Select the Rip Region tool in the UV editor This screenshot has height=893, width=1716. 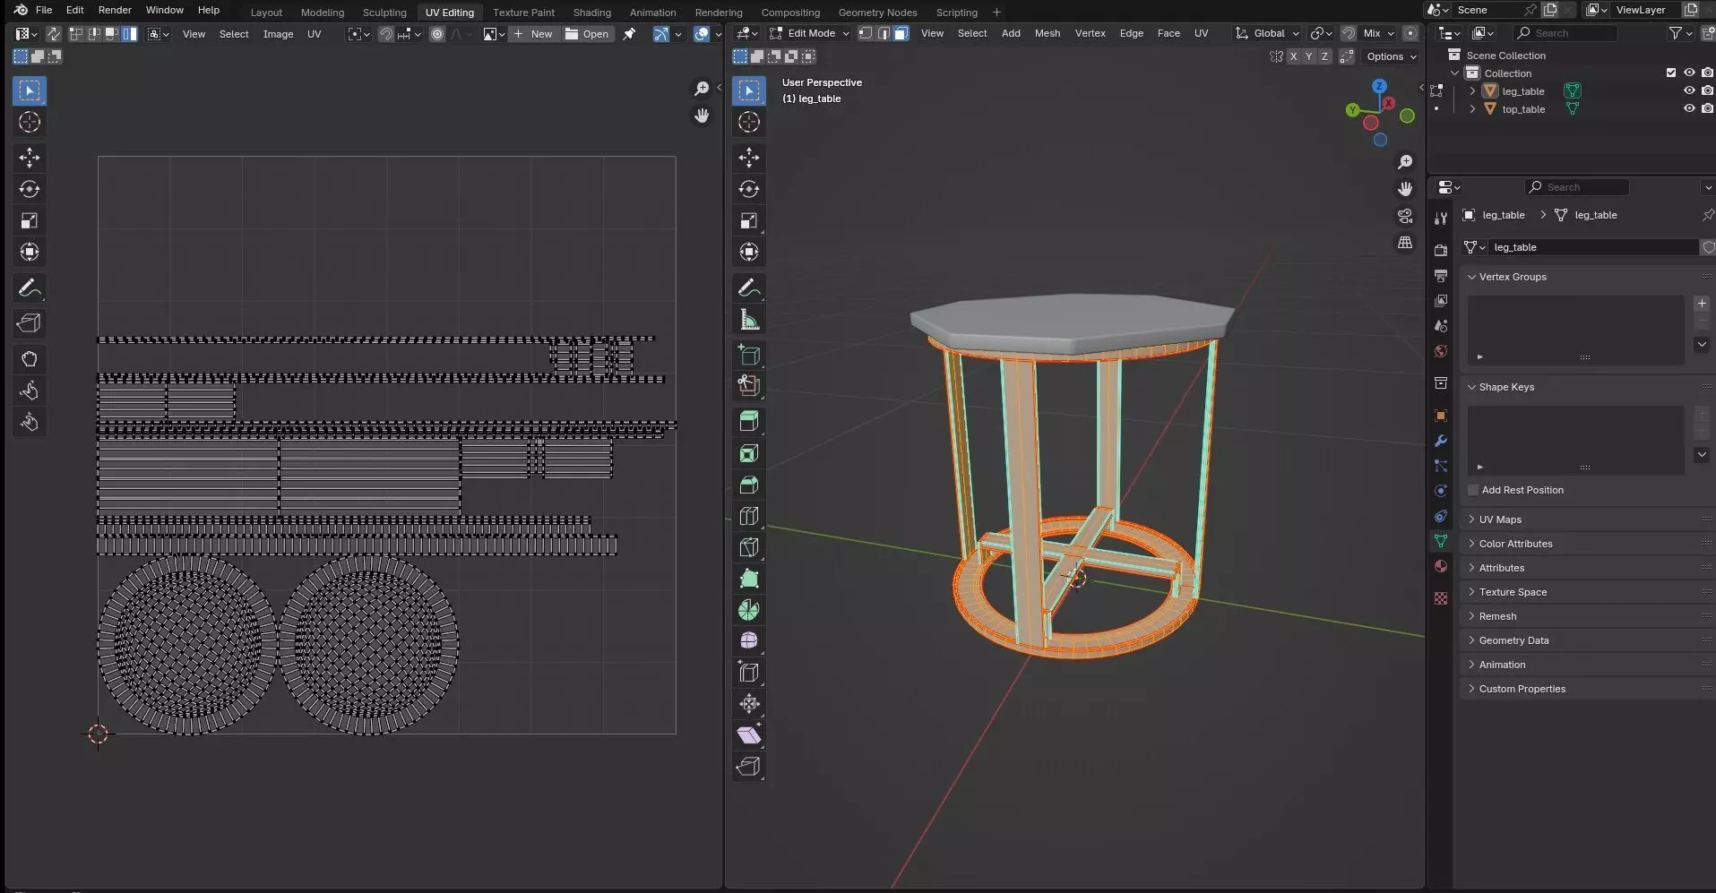point(30,323)
